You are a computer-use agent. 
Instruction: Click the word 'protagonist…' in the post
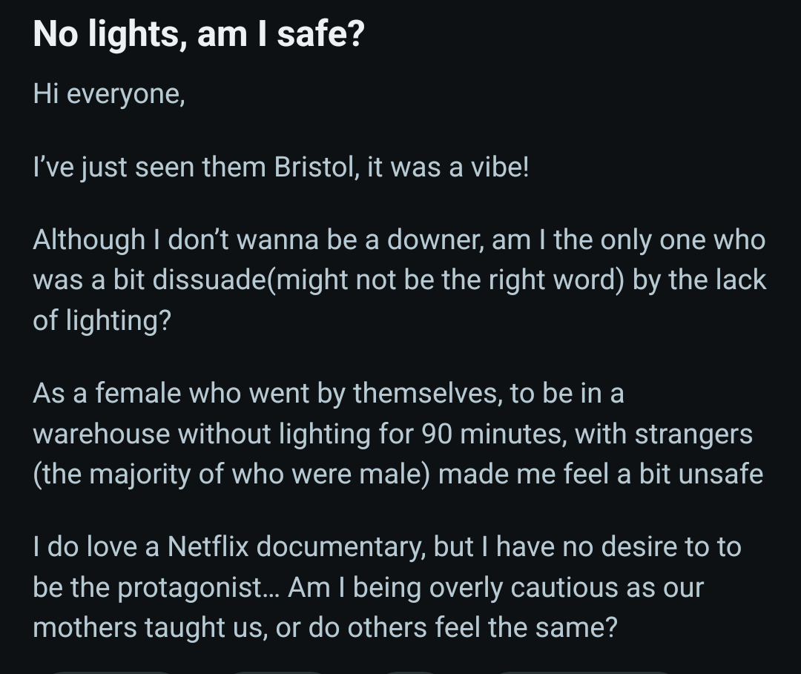point(200,588)
